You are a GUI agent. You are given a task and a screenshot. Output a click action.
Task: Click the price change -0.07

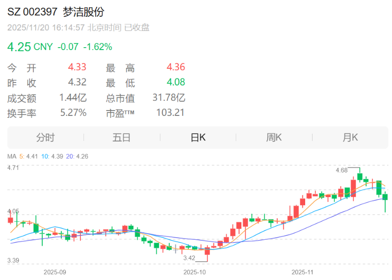(68, 47)
